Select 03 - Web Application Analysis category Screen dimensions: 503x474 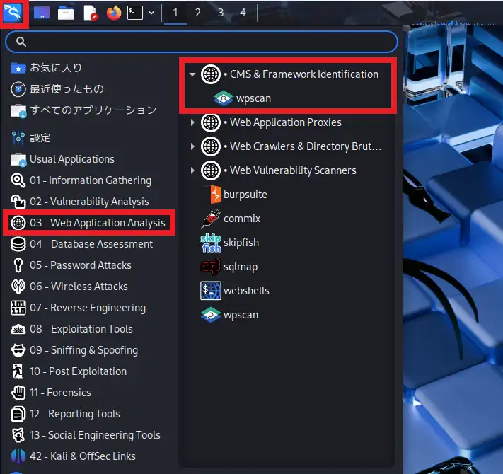88,223
